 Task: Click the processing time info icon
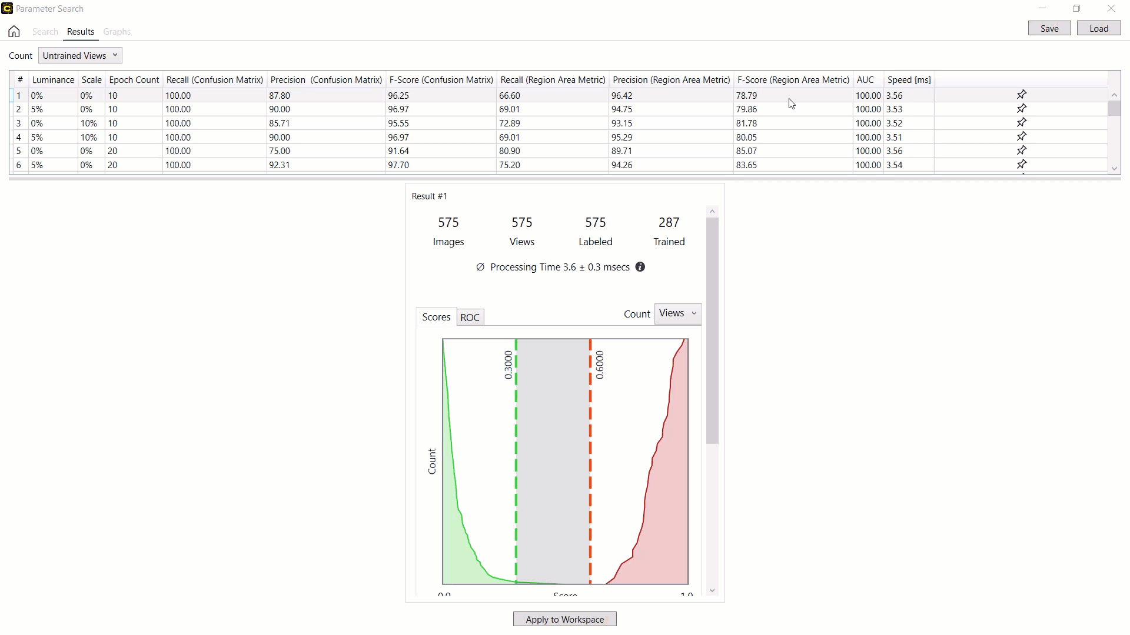[x=640, y=267]
